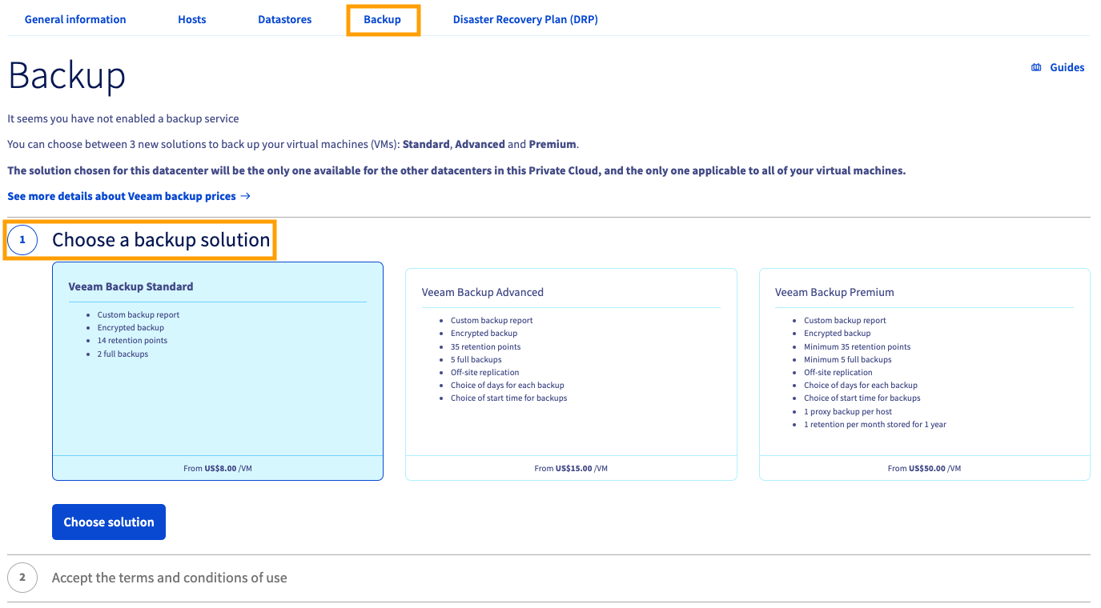Select the Veeam Backup Premium card
This screenshot has height=608, width=1101.
tap(925, 374)
